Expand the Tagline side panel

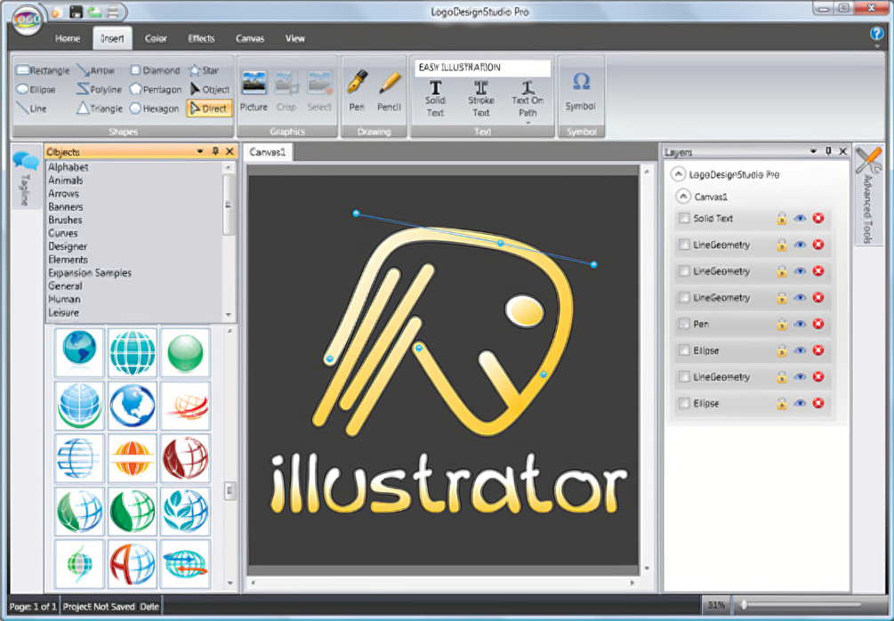coord(26,177)
